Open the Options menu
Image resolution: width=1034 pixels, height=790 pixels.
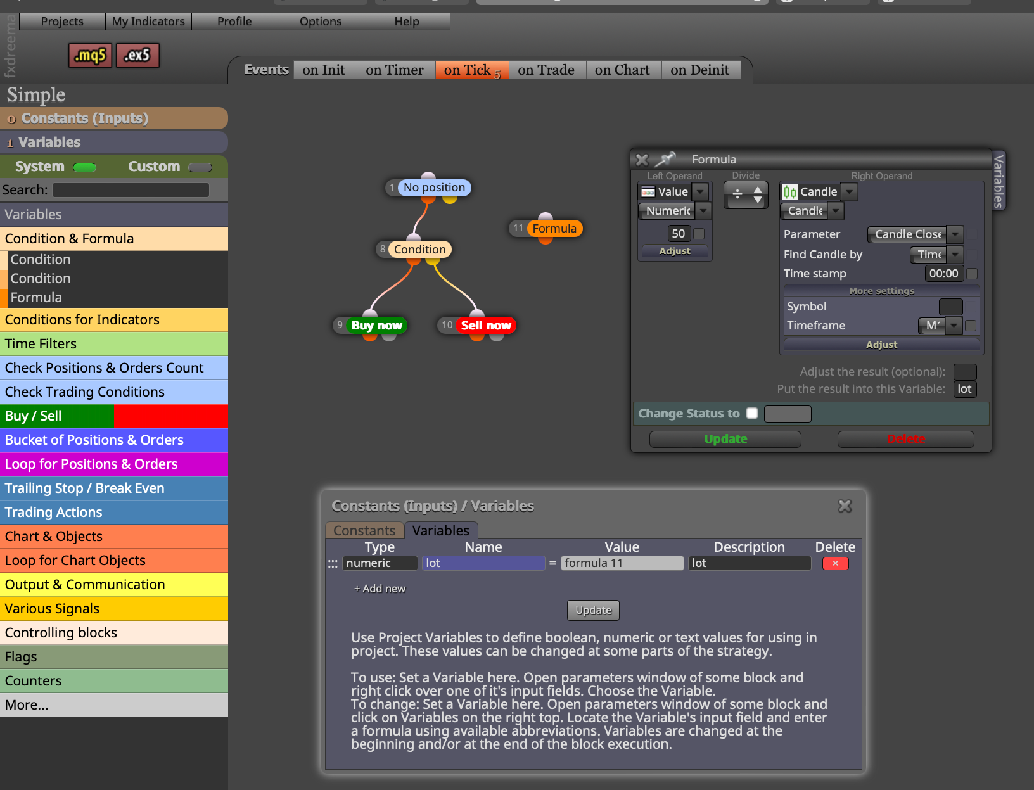click(x=321, y=22)
